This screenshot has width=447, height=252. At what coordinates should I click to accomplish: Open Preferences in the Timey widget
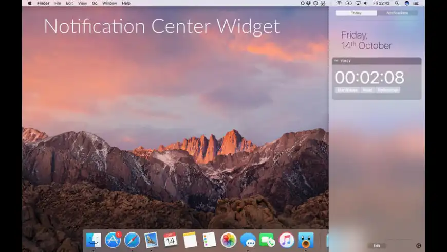388,90
